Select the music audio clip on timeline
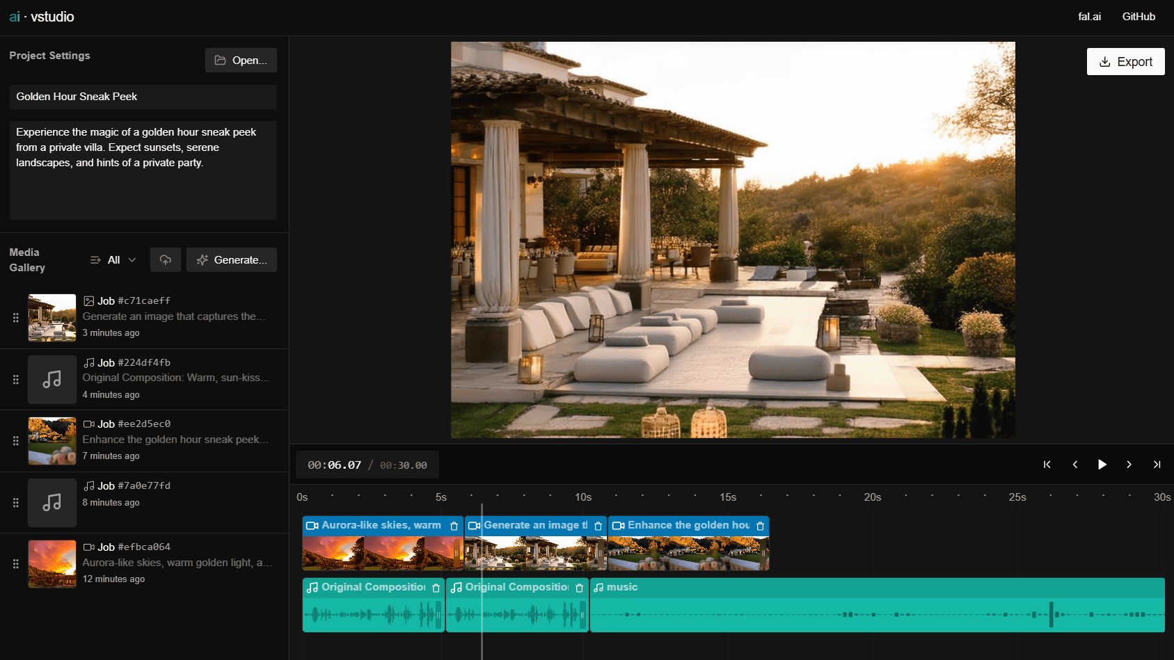 point(877,605)
